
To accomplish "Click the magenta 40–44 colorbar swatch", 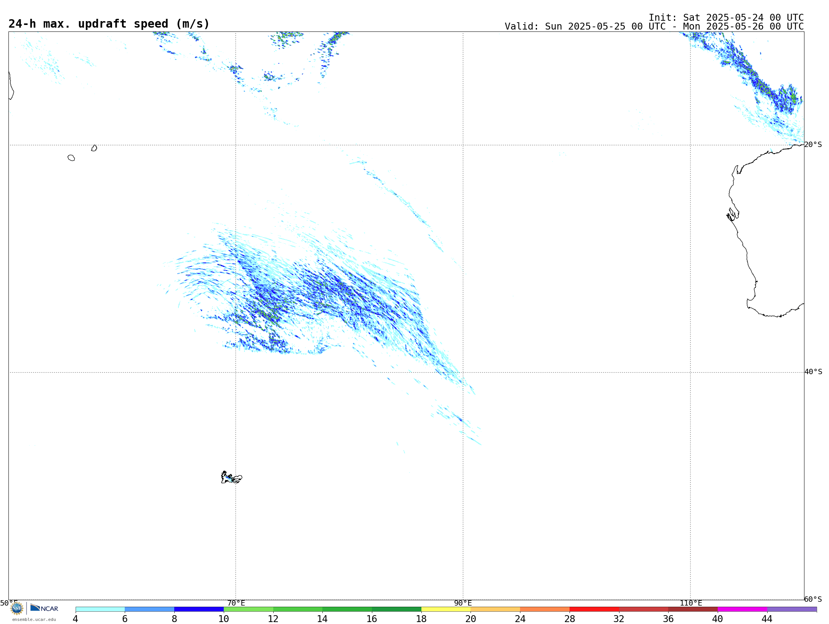I will click(743, 609).
